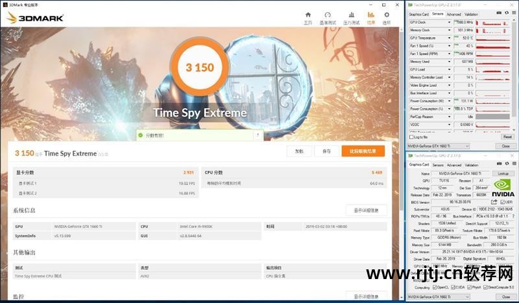Open the Memory Used sensor dropdown arrow
The image size is (519, 303).
449,62
